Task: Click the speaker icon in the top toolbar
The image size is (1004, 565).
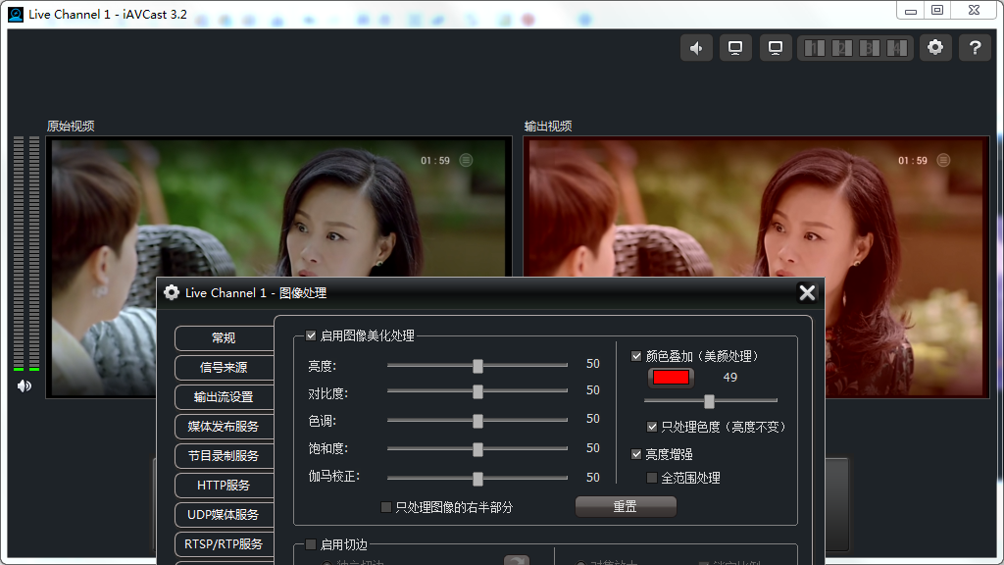Action: pos(696,48)
